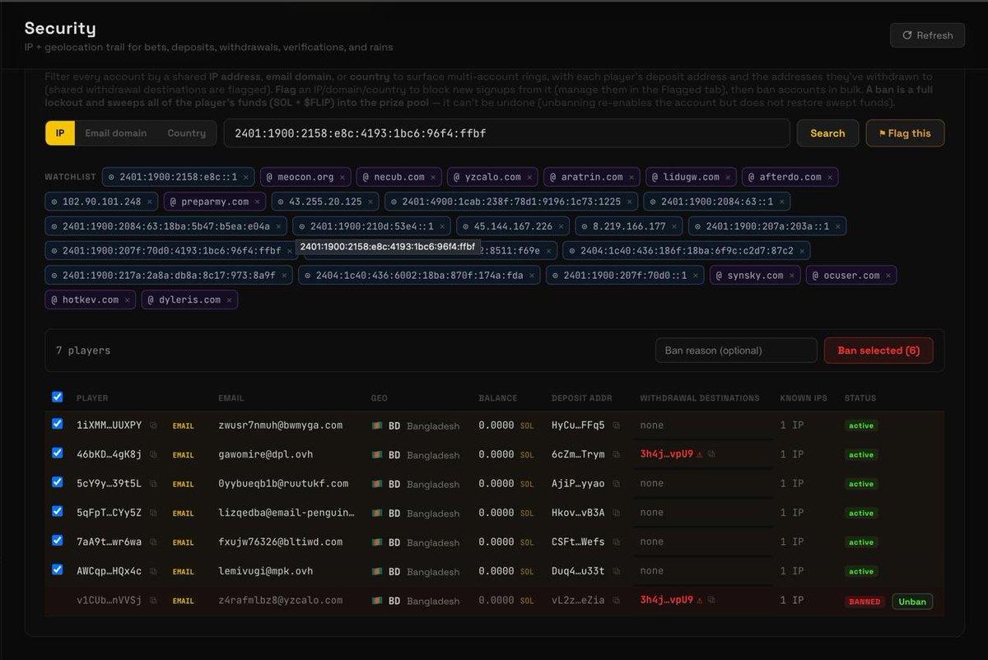Screen dimensions: 988x660
Task: Click the Flag this button
Action: (x=905, y=132)
